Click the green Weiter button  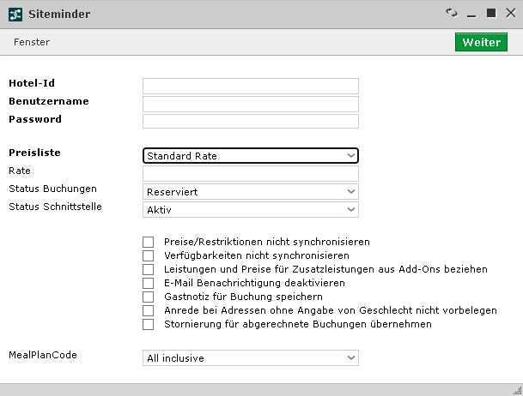coord(481,42)
